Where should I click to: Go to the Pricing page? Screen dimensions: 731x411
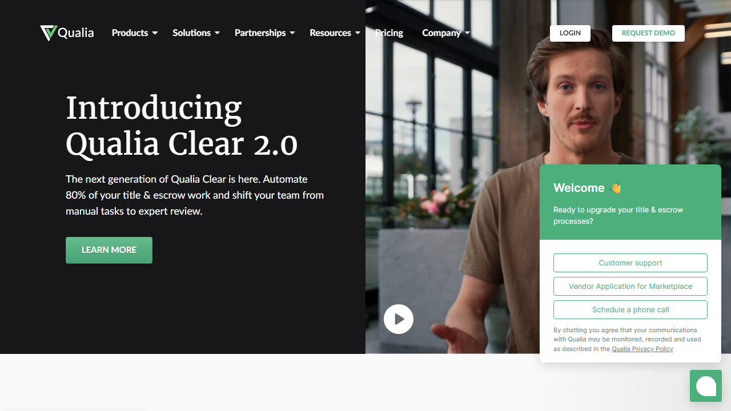point(389,33)
